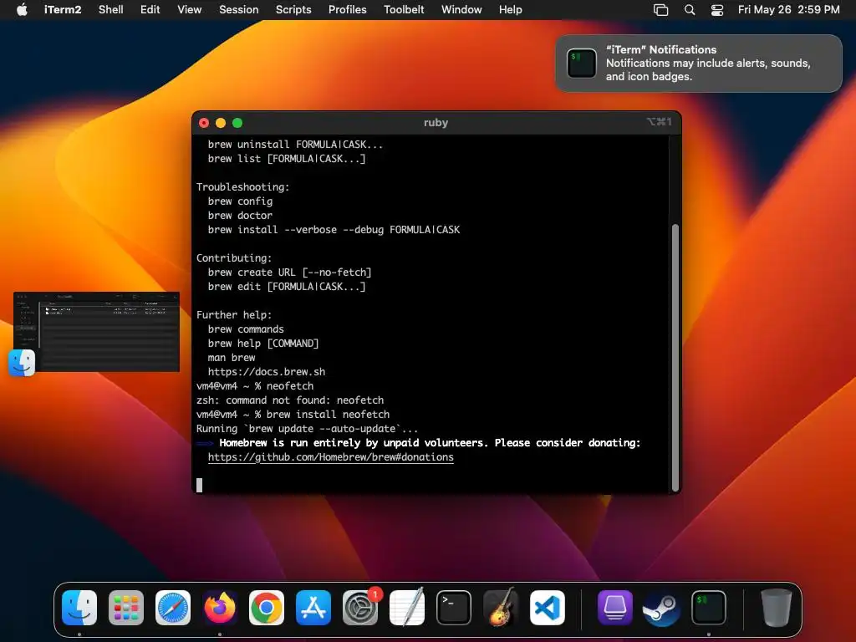This screenshot has height=642, width=856.
Task: Click the 'brew config' line
Action: click(240, 201)
